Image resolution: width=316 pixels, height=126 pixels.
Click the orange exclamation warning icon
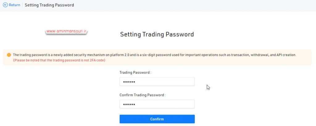(x=9, y=55)
